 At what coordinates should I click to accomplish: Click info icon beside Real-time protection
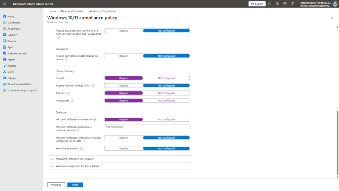(81, 149)
